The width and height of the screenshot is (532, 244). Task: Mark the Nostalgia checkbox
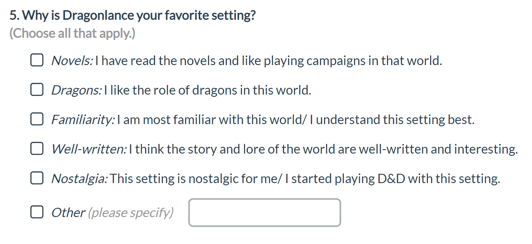37,178
